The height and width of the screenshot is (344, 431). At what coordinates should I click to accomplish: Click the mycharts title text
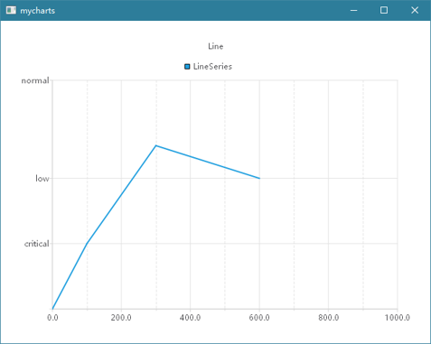click(x=38, y=11)
